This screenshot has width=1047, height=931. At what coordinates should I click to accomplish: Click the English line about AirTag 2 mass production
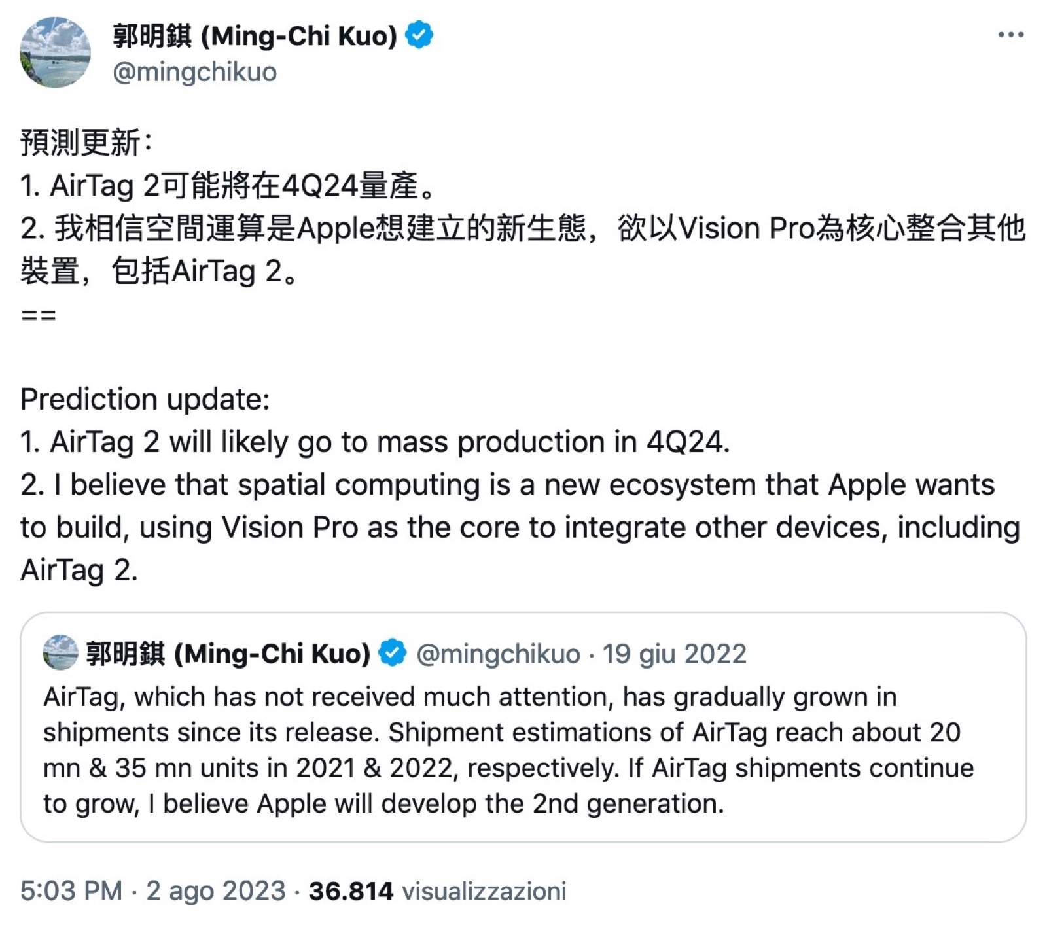[x=374, y=442]
